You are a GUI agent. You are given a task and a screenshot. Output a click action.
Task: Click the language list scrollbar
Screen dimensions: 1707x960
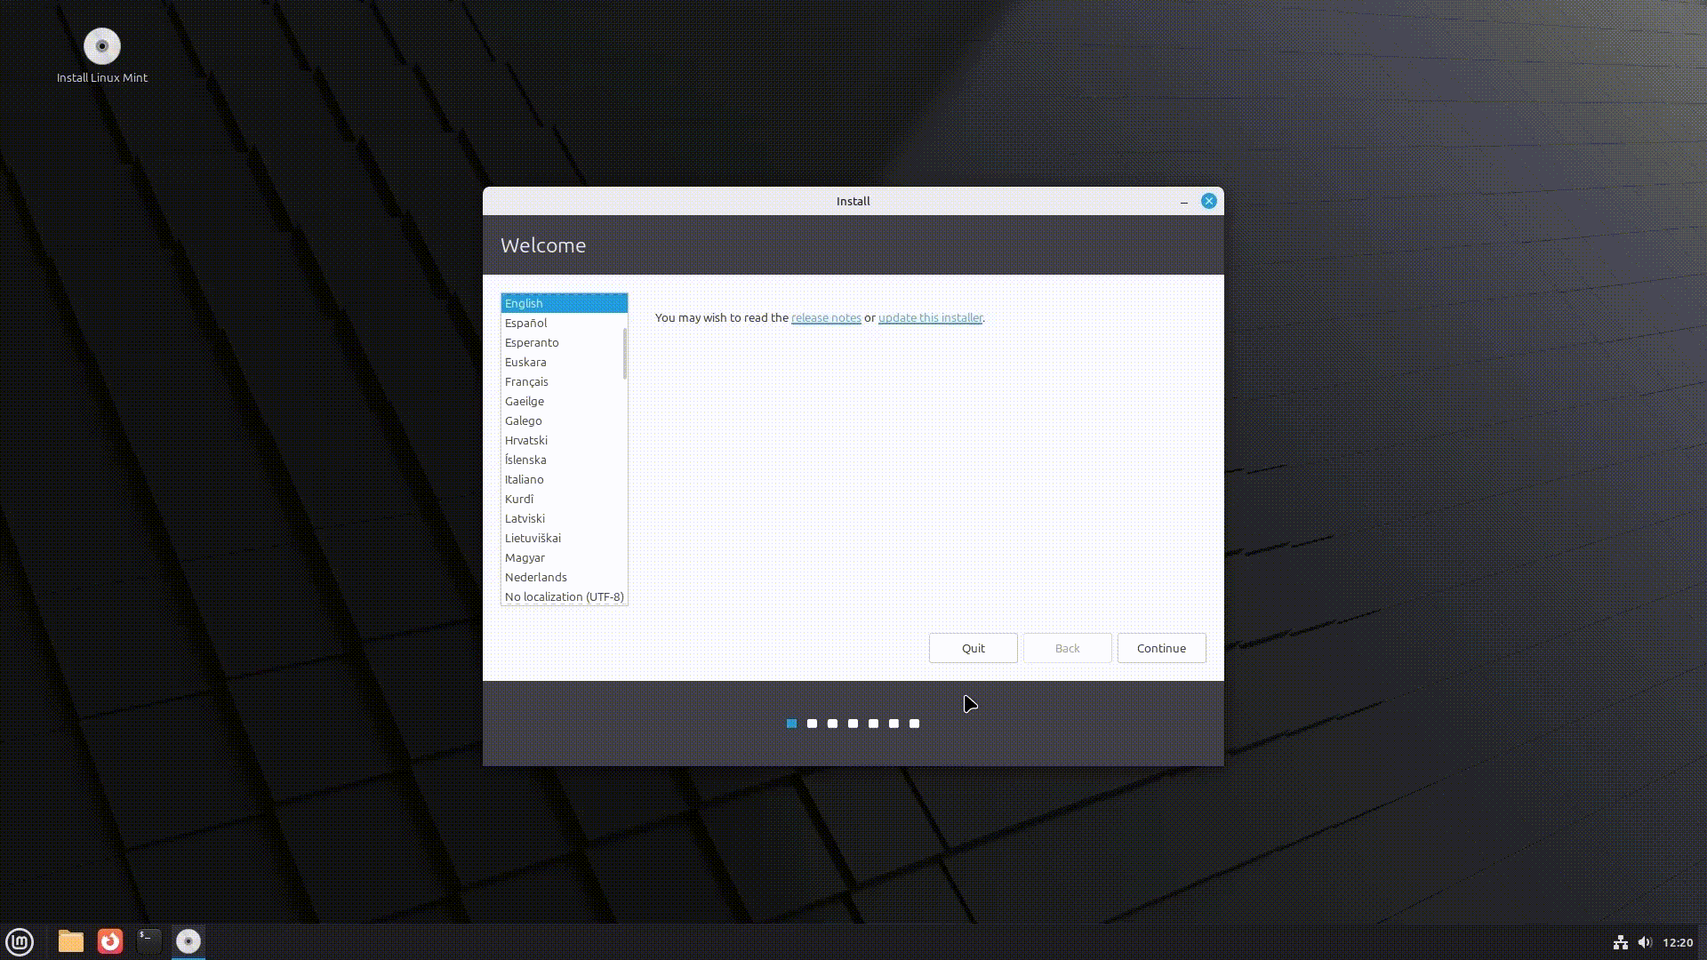pyautogui.click(x=625, y=354)
